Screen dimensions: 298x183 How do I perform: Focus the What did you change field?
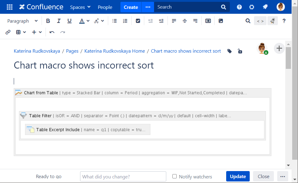coord(123,177)
